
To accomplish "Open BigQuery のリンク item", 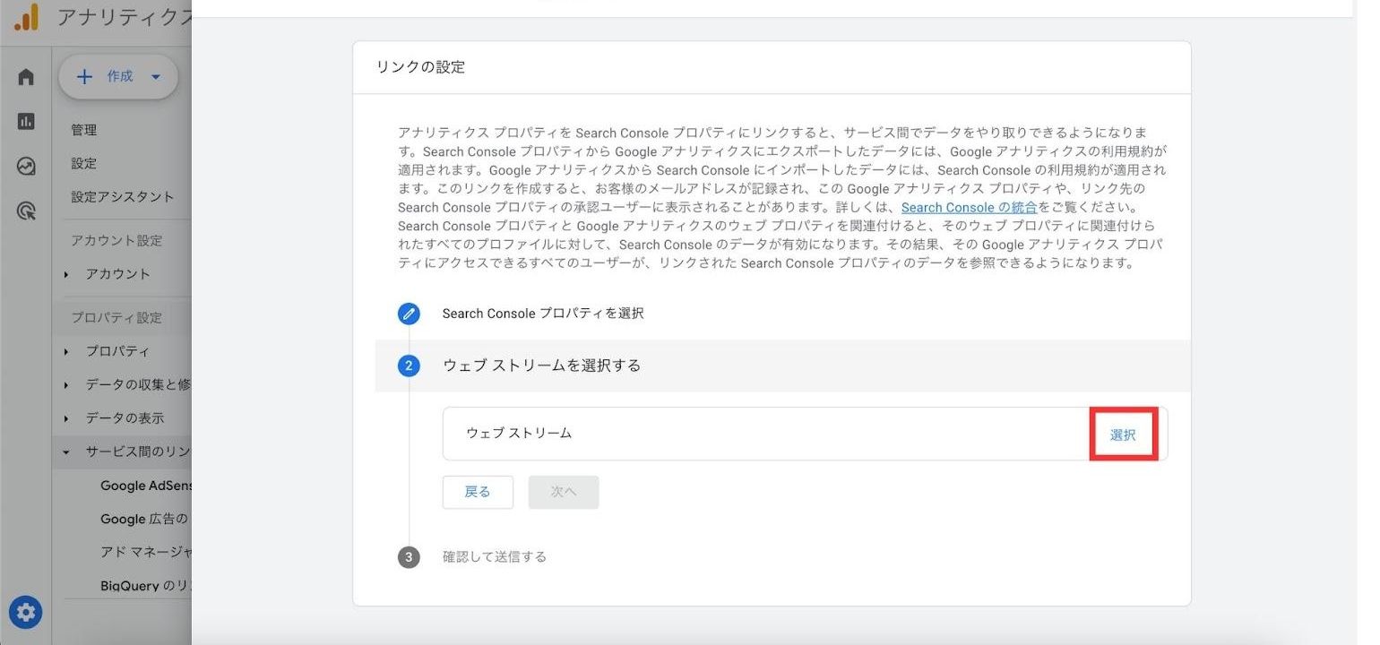I will click(x=146, y=585).
